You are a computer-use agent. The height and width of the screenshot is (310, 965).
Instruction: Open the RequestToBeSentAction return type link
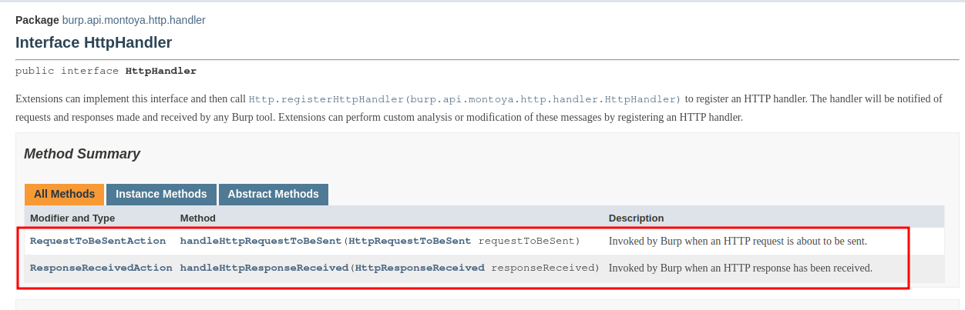pyautogui.click(x=98, y=241)
